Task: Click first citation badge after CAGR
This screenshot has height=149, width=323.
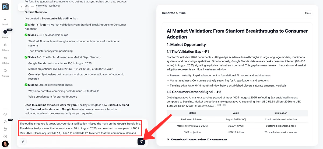Action: [x=219, y=105]
